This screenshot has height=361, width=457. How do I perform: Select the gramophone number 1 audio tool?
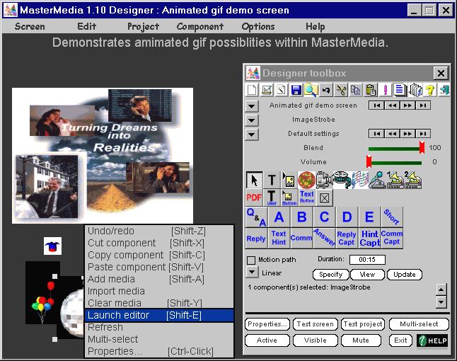tap(395, 180)
